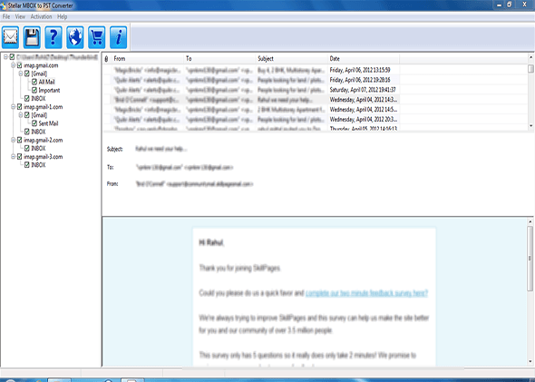
Task: Select INBOX folder under imap.gmail-1.com [Gmail]
Action: pyautogui.click(x=38, y=132)
